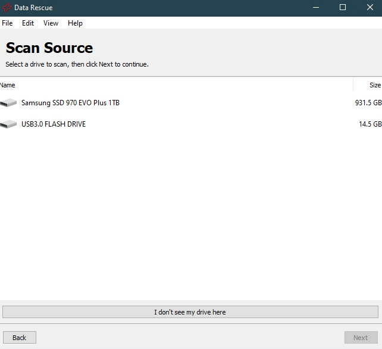Click the Samsung SSD drive icon
Viewport: 382px width, 349px height.
coord(9,103)
